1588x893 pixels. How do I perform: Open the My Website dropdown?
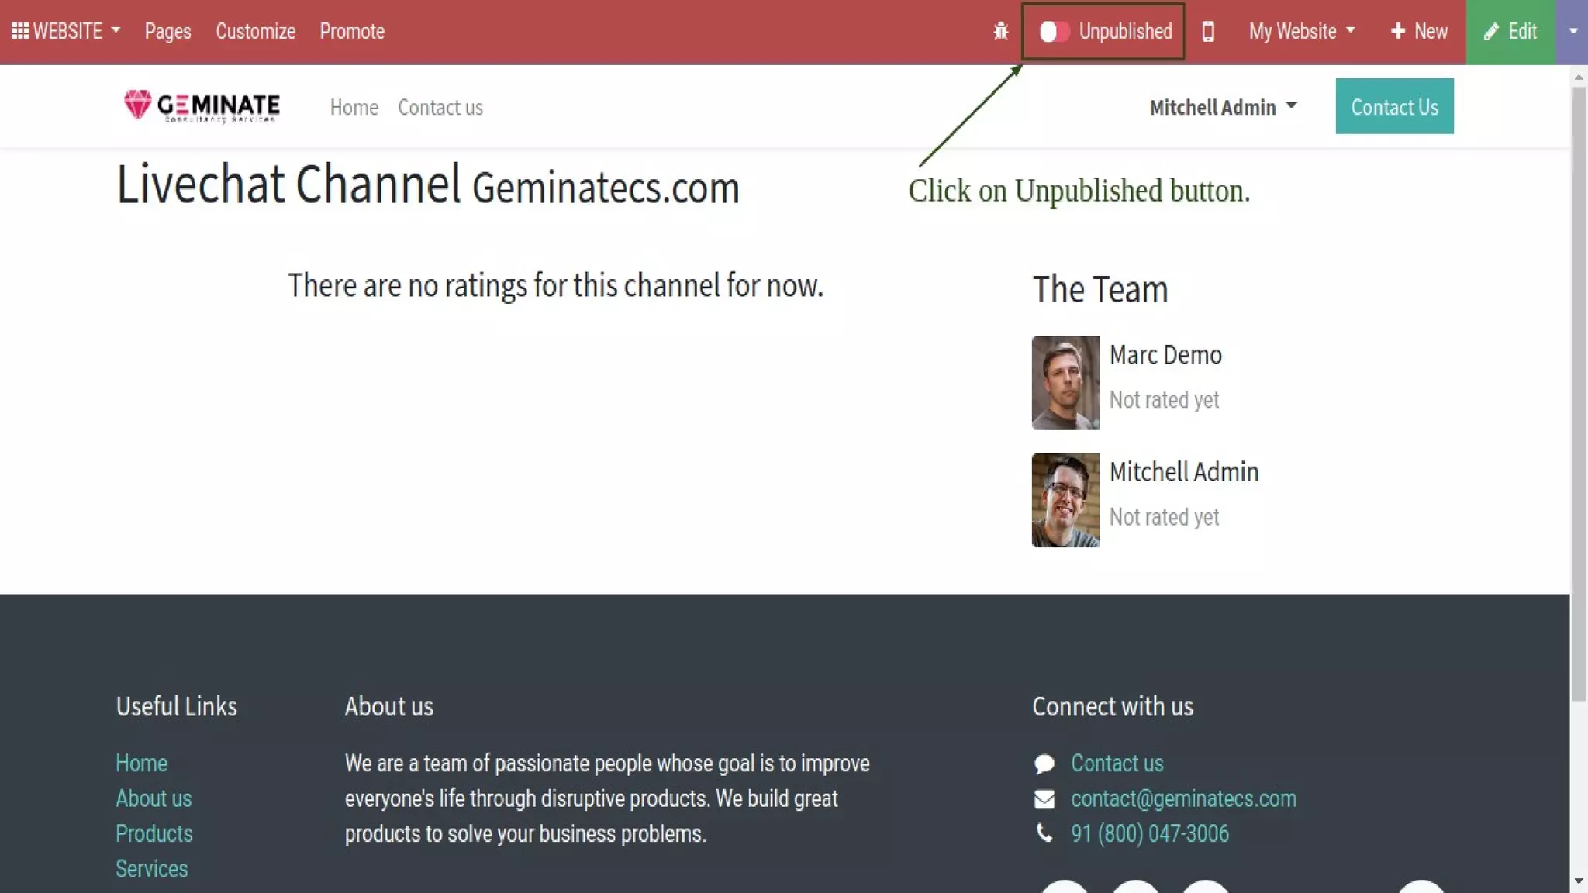1302,32
